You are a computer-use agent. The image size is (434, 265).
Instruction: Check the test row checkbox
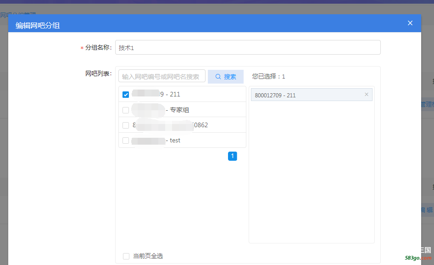pyautogui.click(x=126, y=141)
